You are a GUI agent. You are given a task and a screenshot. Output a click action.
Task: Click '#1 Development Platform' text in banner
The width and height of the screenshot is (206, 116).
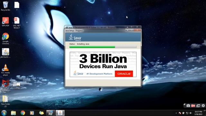point(99,74)
